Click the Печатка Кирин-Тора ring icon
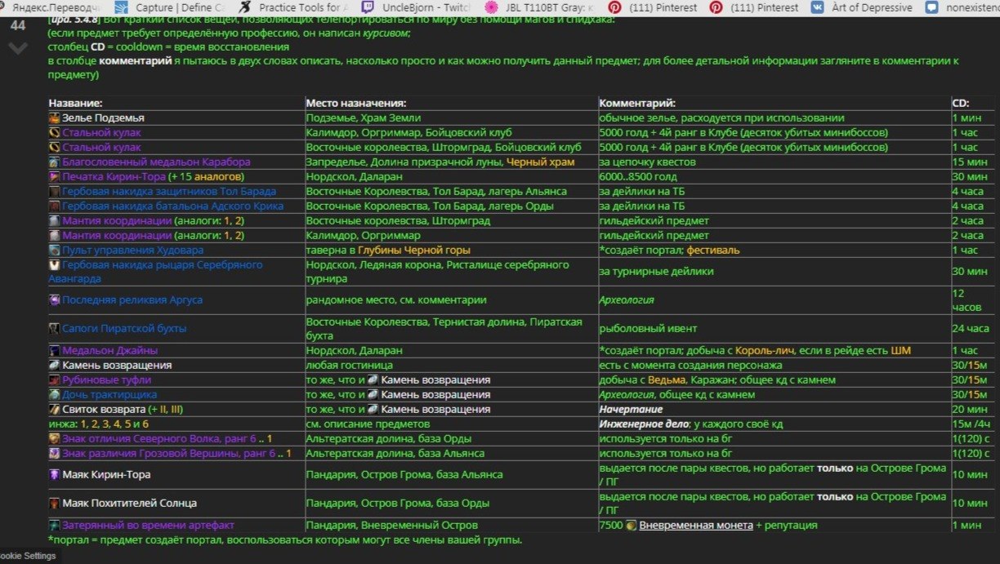 pyautogui.click(x=54, y=177)
